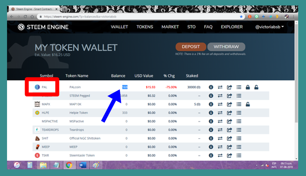Screen dimensions: 306x176
Task: Bookmark page with the star icon
Action: (241, 16)
